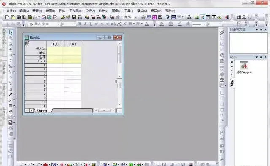Open the 100% zoom level dropdown

[x=136, y=17]
